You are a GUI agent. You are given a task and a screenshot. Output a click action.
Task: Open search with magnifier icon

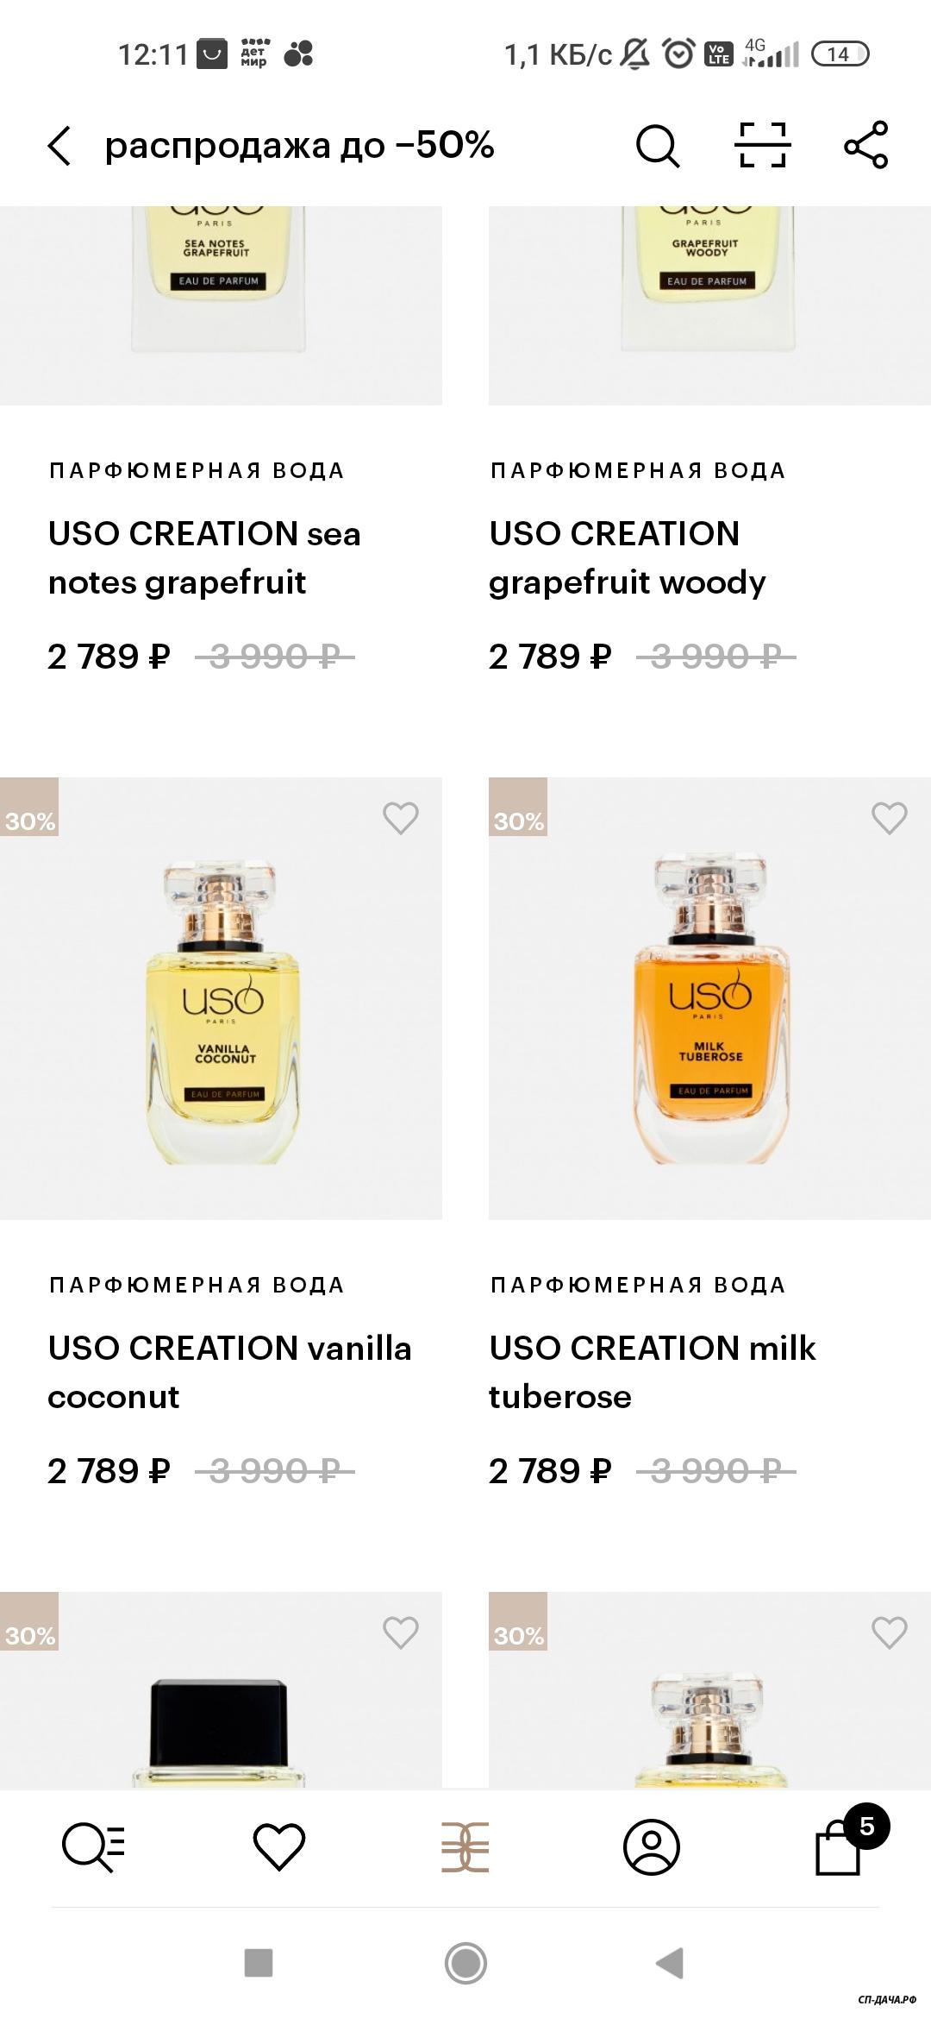658,145
